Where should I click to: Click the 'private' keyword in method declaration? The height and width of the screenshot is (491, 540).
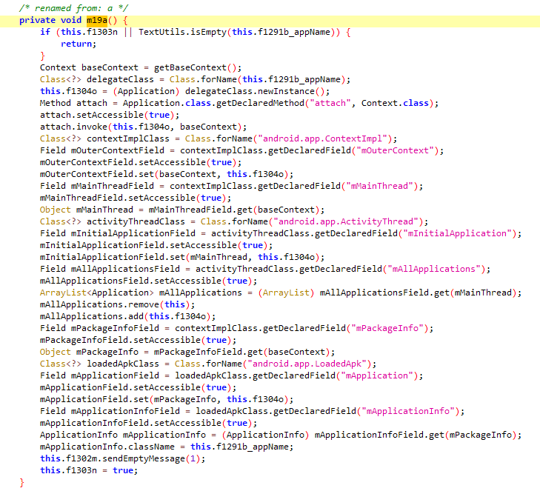[x=37, y=20]
